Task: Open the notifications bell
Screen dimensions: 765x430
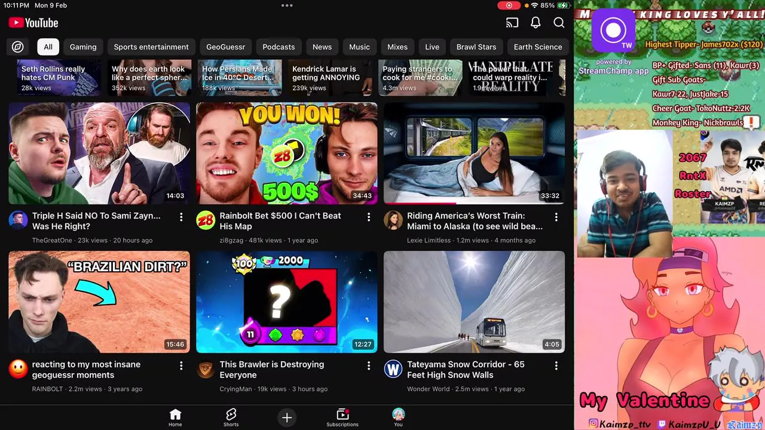Action: click(535, 23)
